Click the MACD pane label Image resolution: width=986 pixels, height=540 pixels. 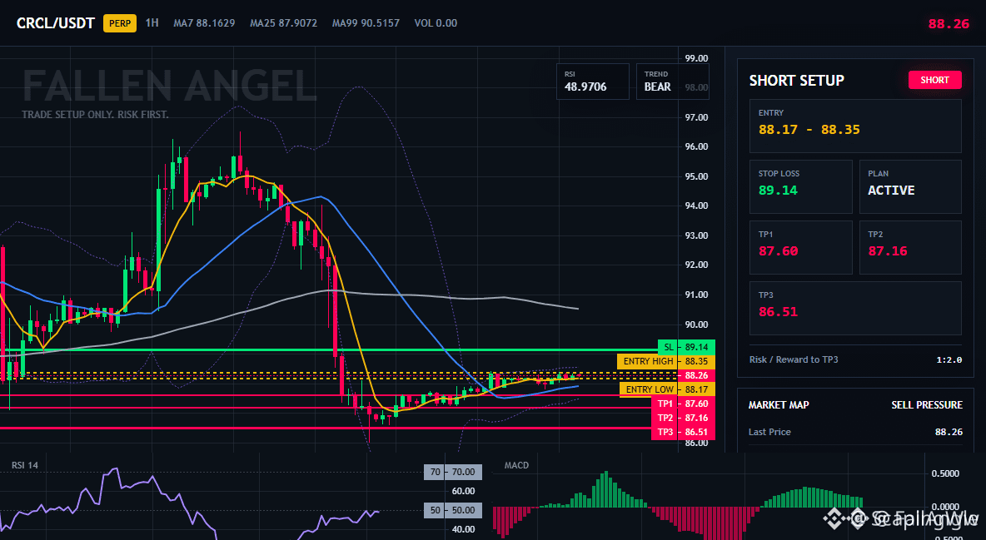[516, 465]
